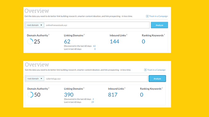Open root domain dropdown for onlinefreeseotools.xyz
The width and height of the screenshot is (209, 117).
click(x=35, y=25)
